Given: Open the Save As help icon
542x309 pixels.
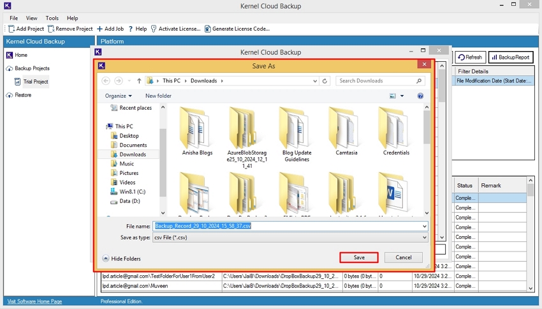Looking at the screenshot, I should (x=420, y=96).
